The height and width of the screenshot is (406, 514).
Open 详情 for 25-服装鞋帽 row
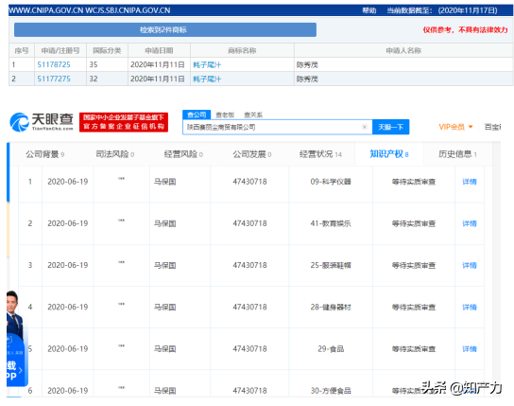pos(469,265)
